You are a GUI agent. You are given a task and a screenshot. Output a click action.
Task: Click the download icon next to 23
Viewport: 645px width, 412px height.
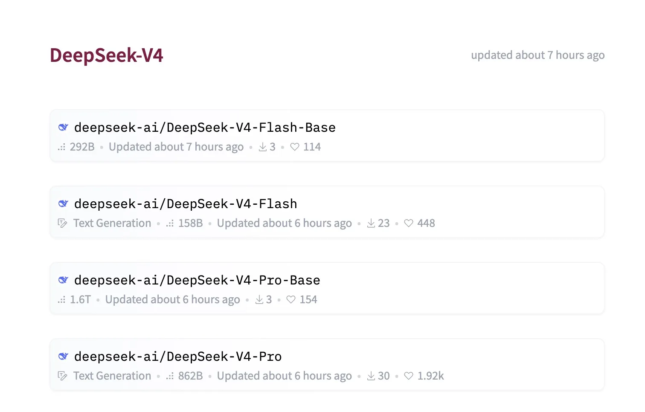(371, 223)
